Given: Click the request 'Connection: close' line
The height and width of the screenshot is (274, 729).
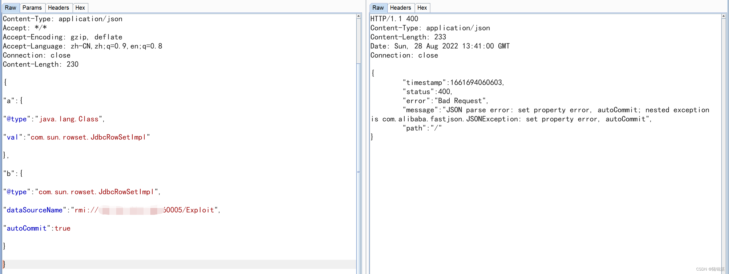Looking at the screenshot, I should point(37,55).
